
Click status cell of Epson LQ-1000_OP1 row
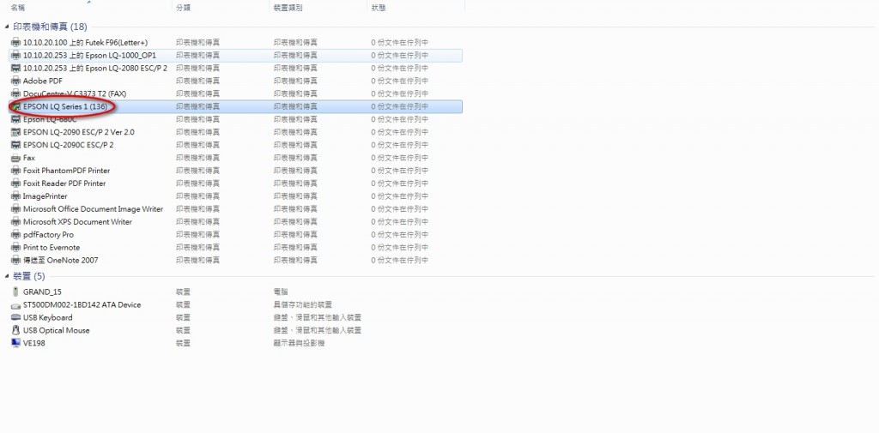(x=400, y=55)
